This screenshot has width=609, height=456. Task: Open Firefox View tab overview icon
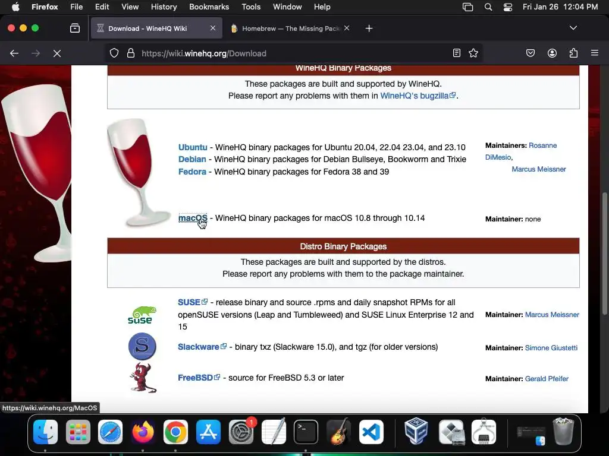pos(75,28)
